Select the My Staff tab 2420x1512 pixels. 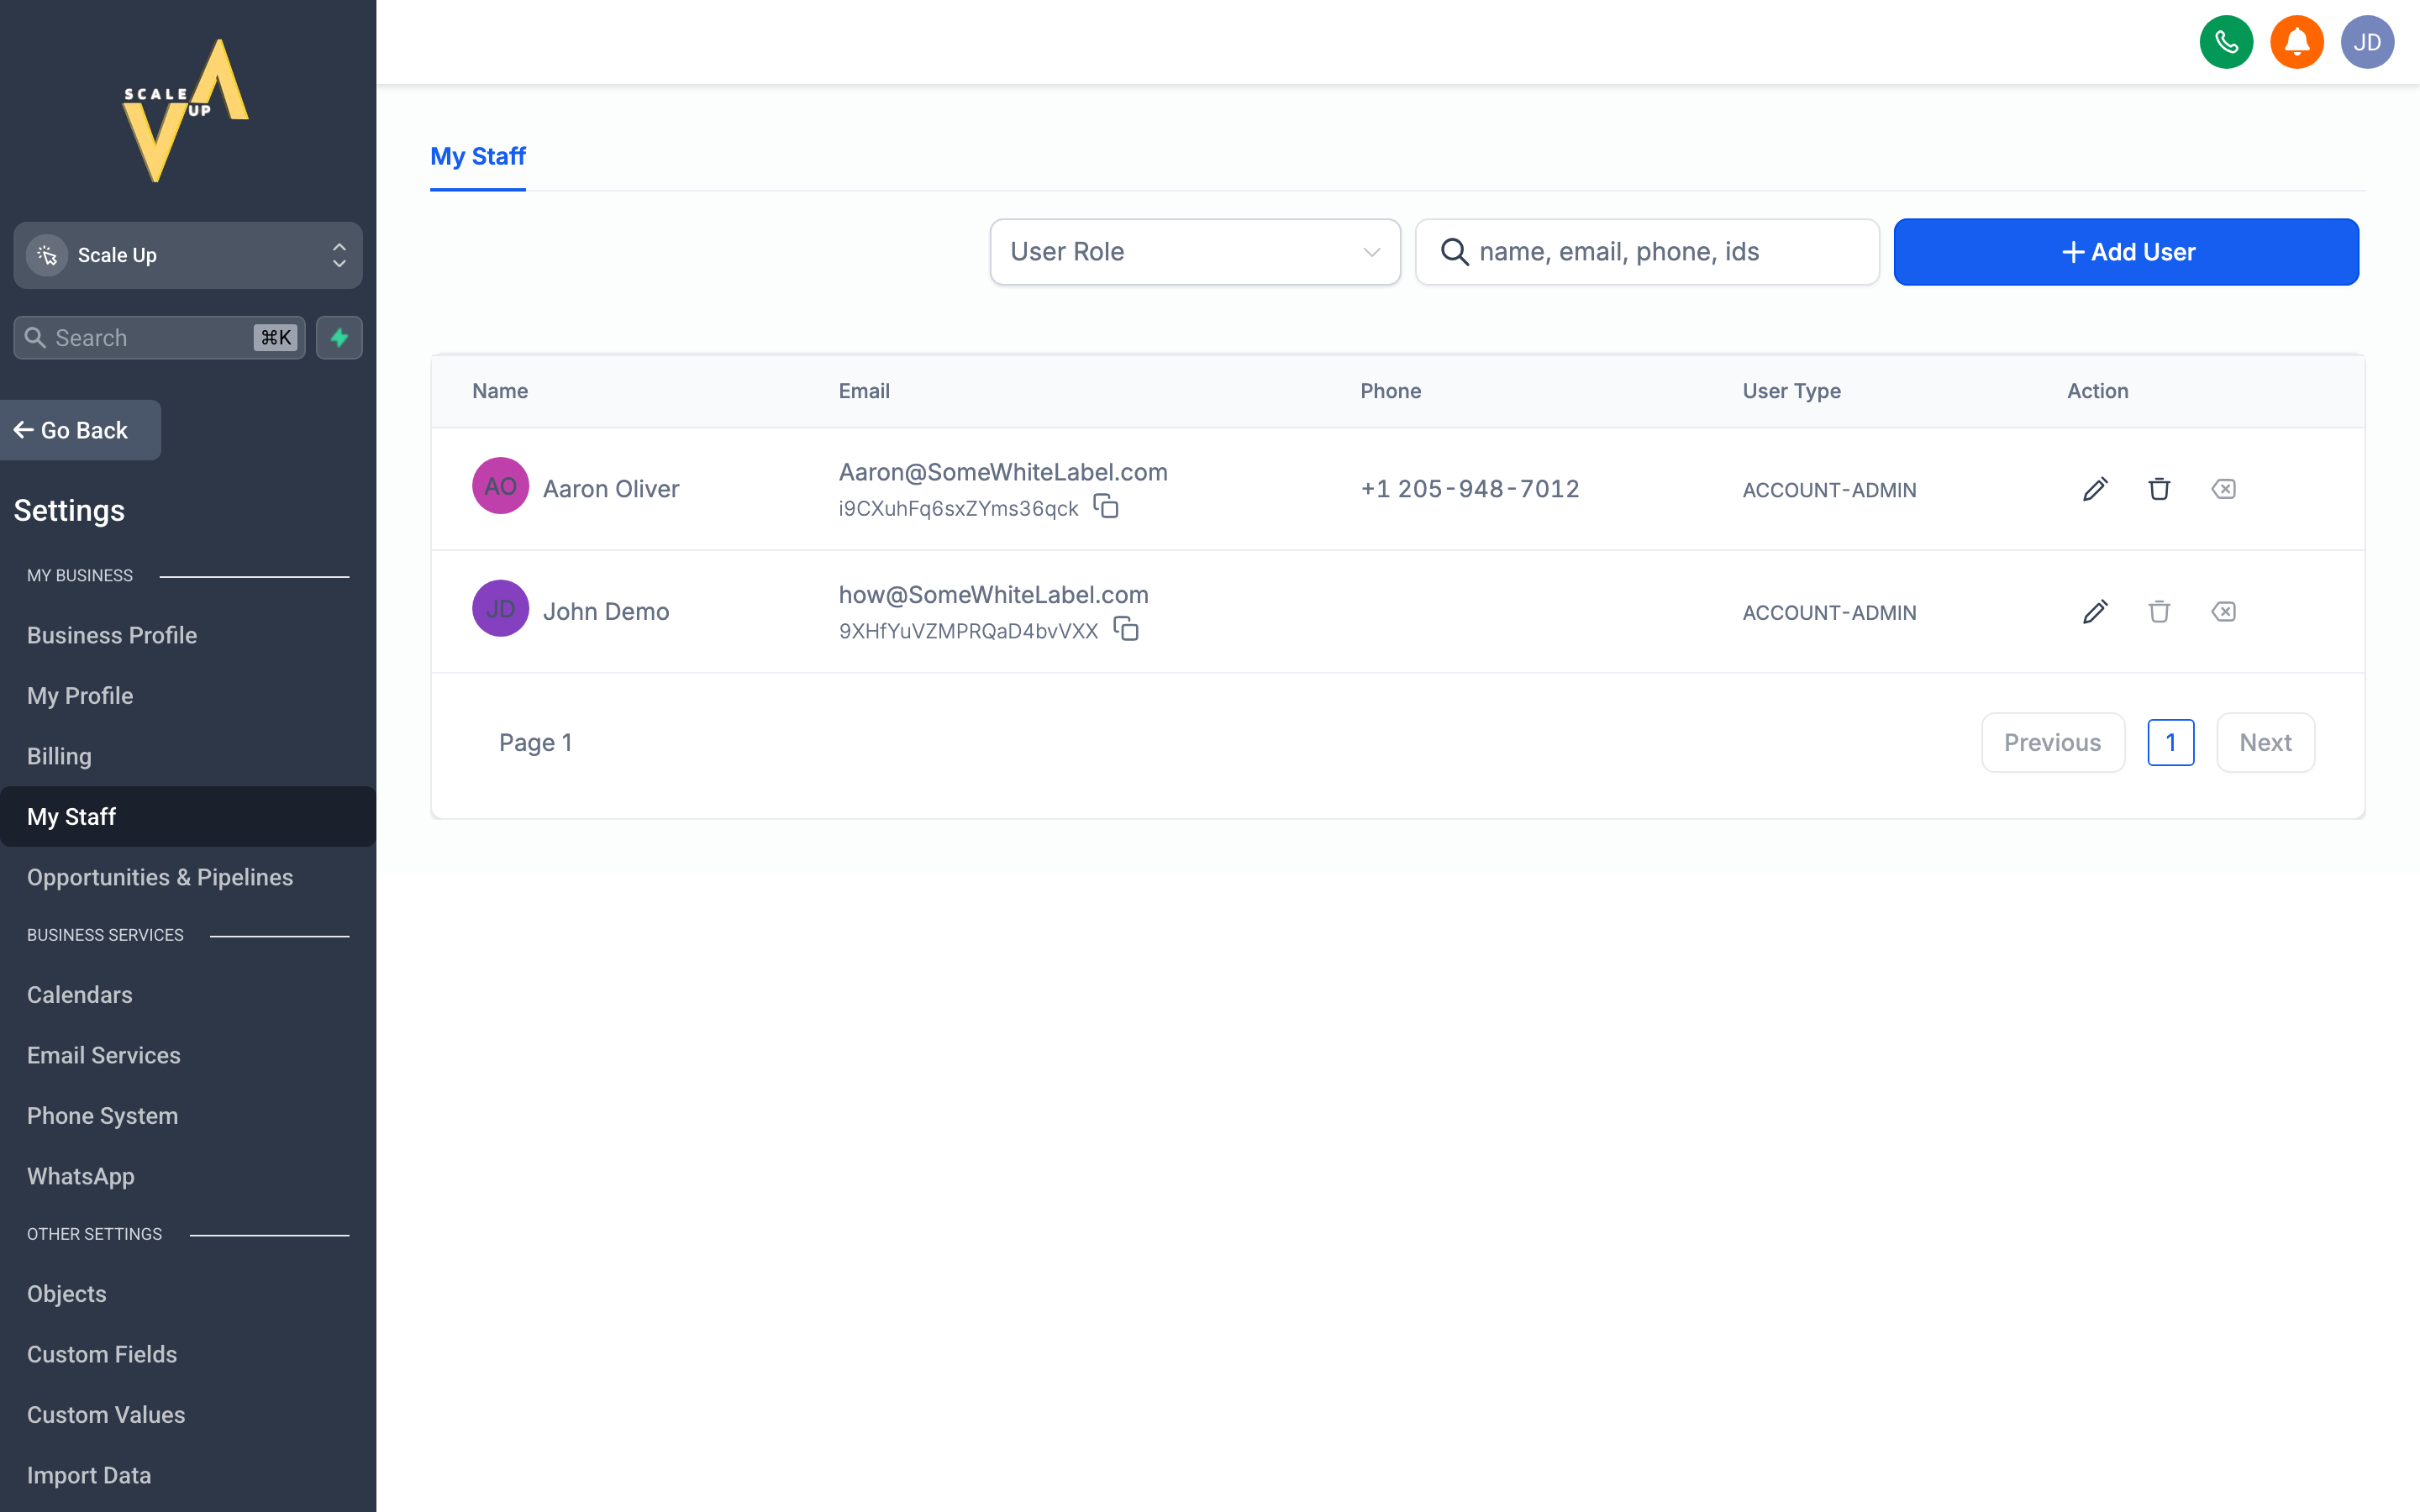(x=477, y=157)
